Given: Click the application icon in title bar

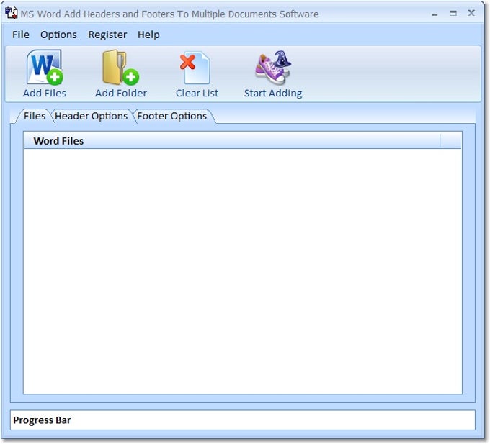Looking at the screenshot, I should [12, 14].
